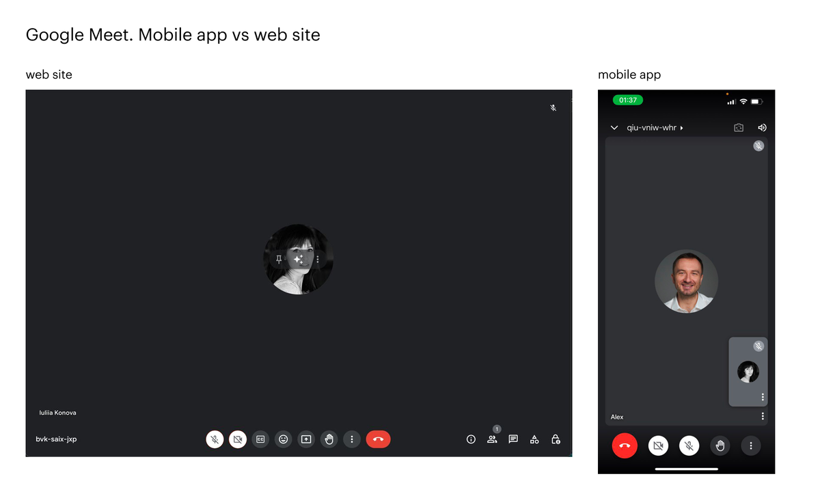820x483 pixels.
Task: Click muted mic indicator on web tile
Action: tap(553, 108)
